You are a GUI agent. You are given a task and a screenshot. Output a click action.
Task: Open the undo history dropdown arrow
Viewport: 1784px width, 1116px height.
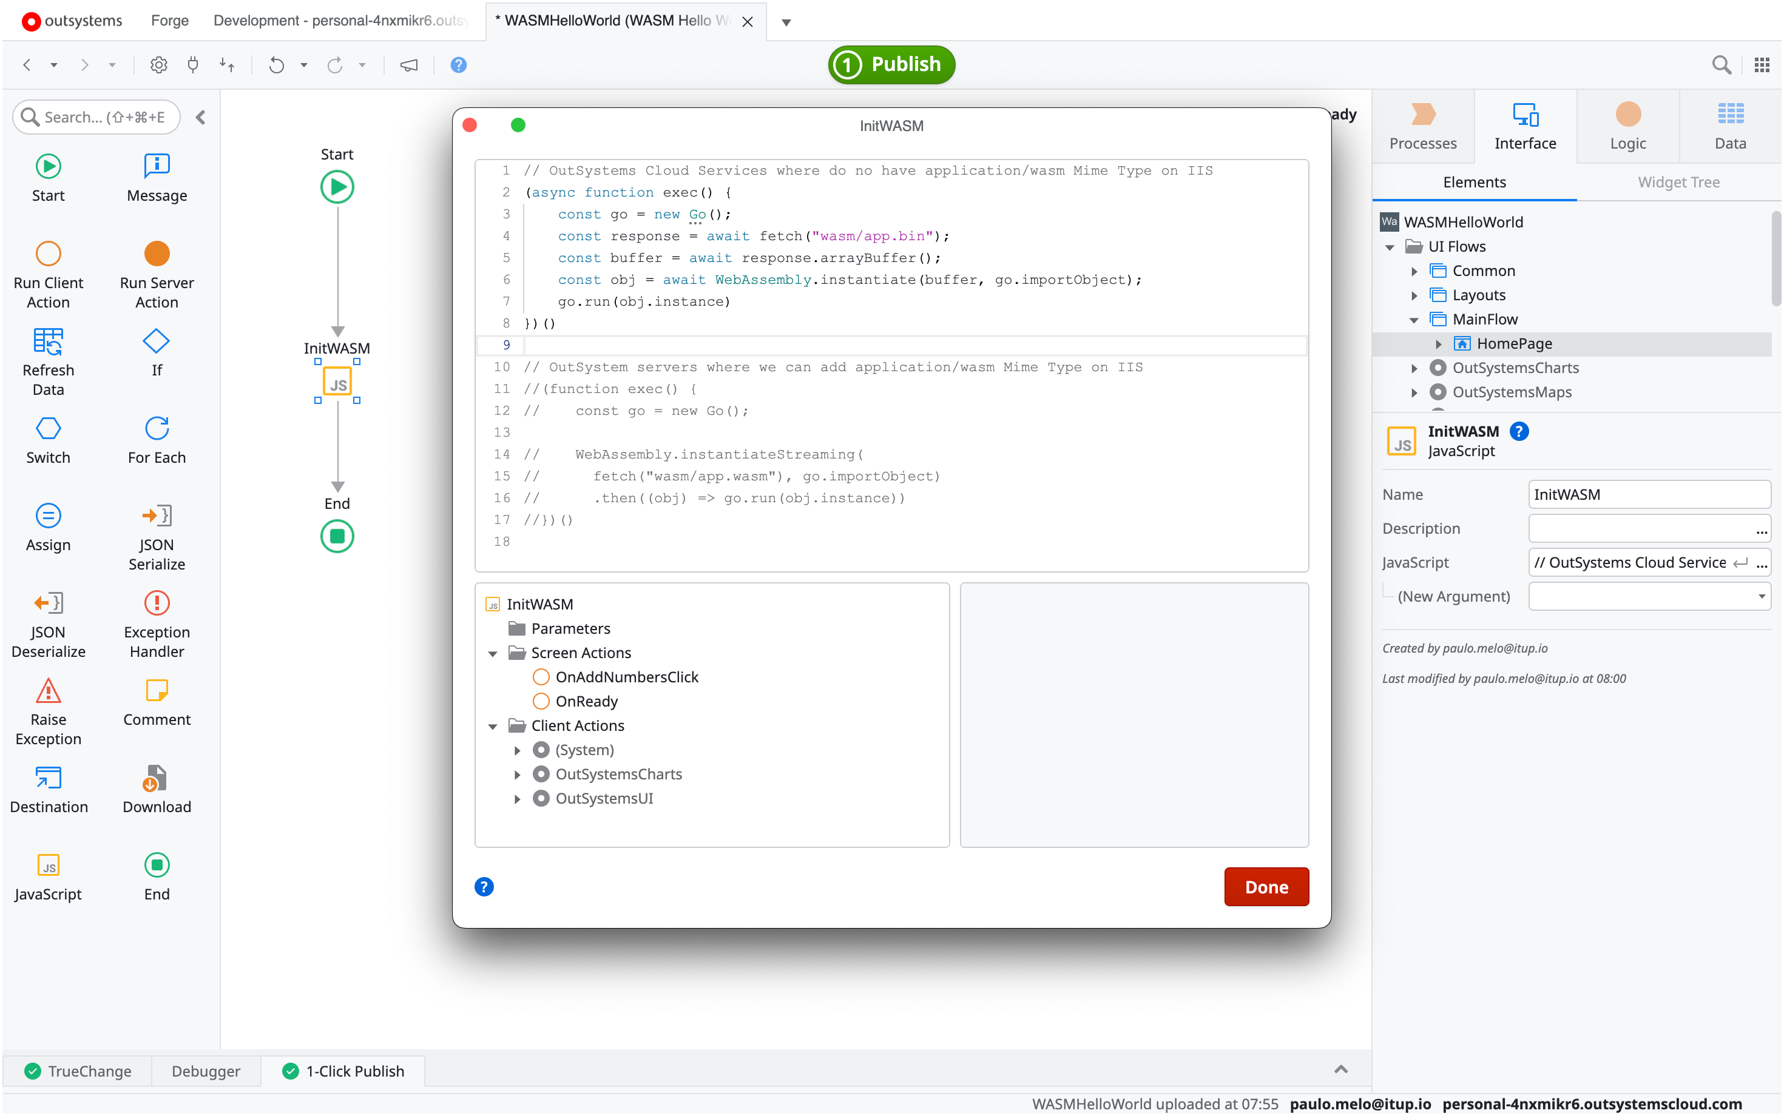303,65
